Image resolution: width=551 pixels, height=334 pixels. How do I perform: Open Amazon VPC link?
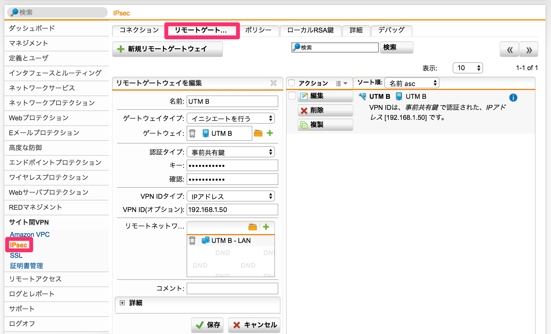click(30, 234)
